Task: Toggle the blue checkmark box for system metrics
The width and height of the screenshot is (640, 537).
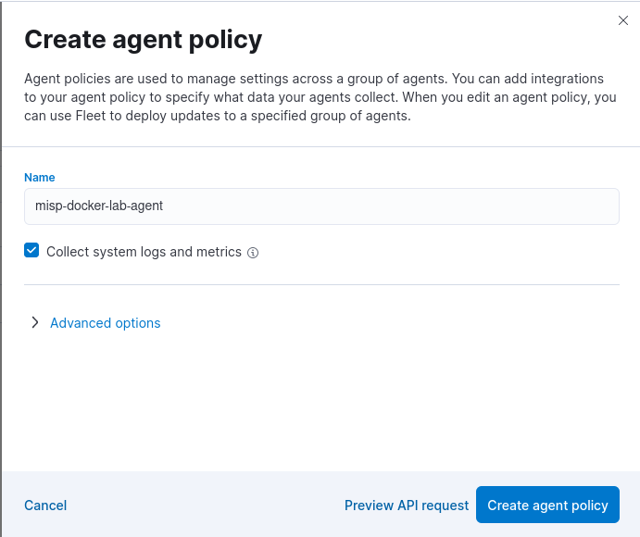Action: [x=31, y=251]
